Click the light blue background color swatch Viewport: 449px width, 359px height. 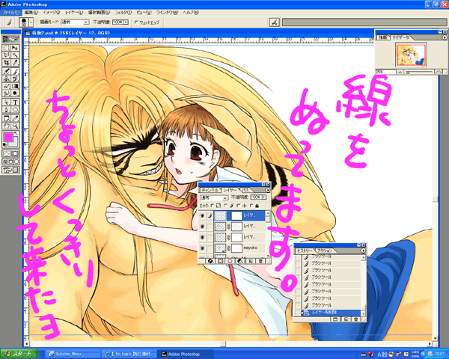tap(16, 143)
